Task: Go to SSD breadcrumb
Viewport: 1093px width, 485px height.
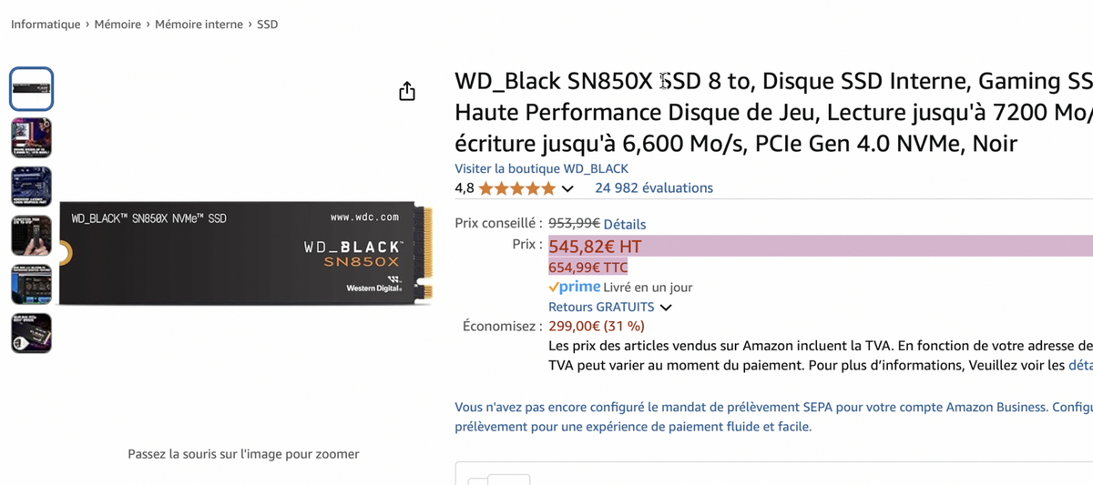Action: coord(268,25)
